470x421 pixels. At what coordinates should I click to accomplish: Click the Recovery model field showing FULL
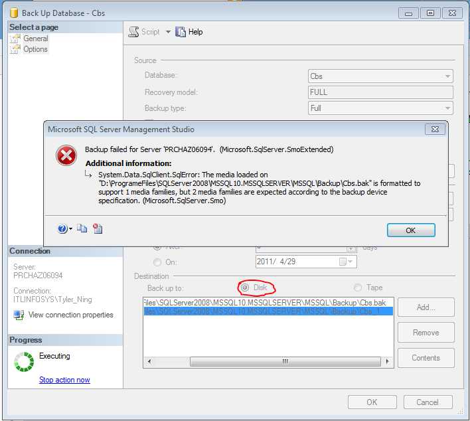[380, 92]
